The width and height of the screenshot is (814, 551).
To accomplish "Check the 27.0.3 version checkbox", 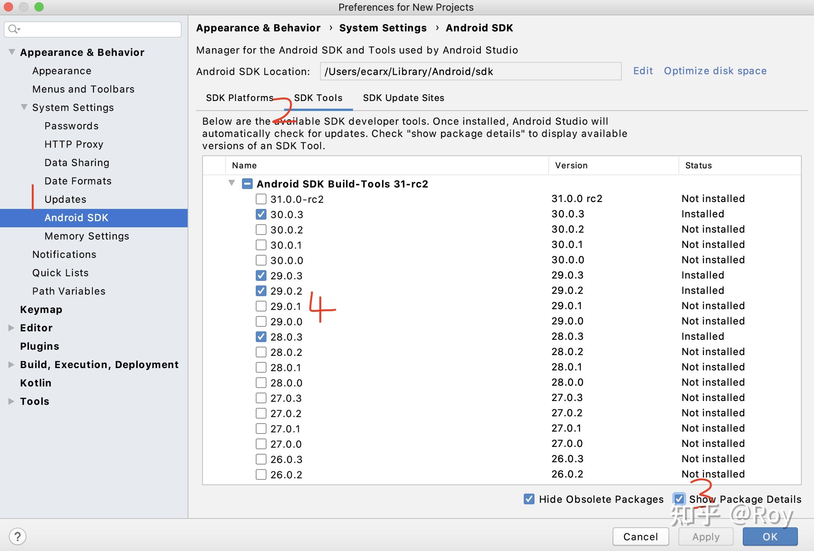I will pos(261,398).
